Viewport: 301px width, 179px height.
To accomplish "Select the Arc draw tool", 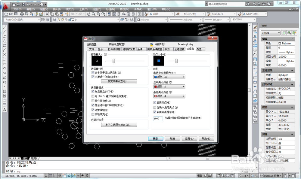I will coord(5,50).
